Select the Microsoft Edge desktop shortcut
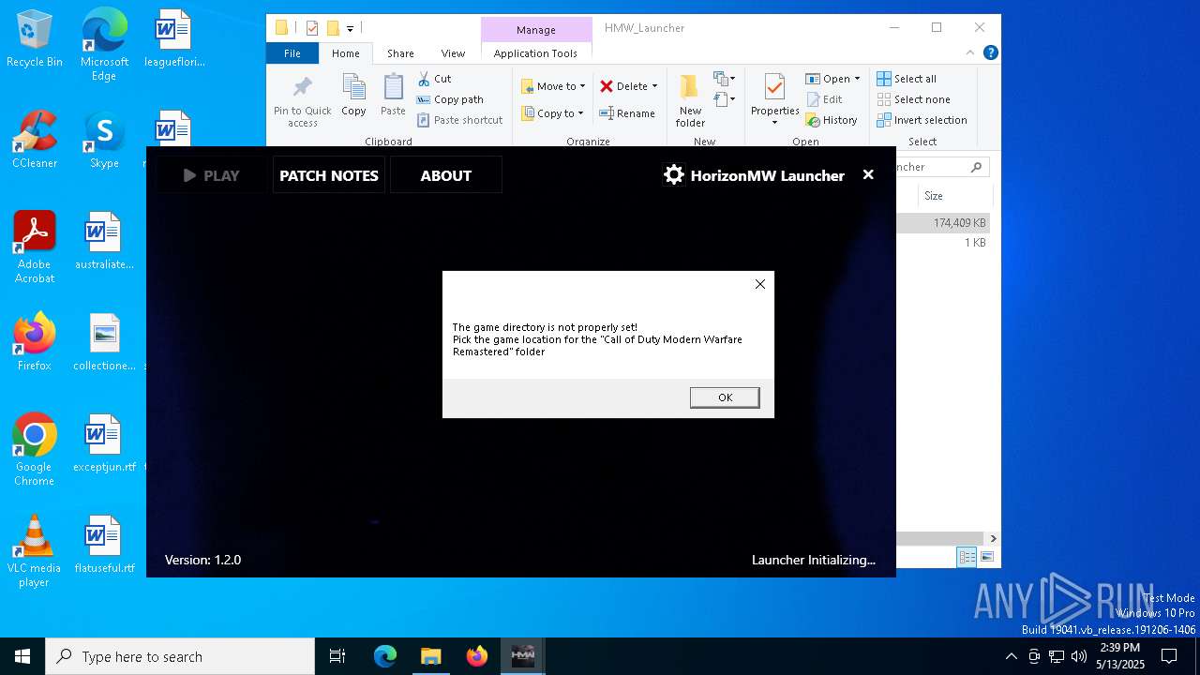Screen dimensions: 1200x675 point(104,45)
